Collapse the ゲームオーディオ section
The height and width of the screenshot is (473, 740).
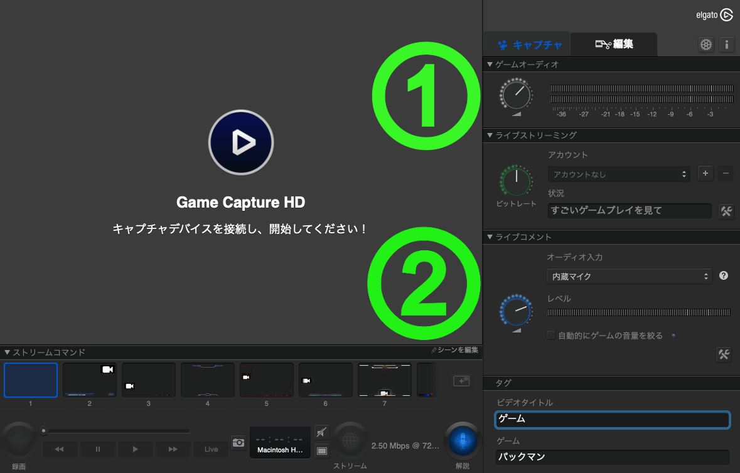tap(490, 65)
